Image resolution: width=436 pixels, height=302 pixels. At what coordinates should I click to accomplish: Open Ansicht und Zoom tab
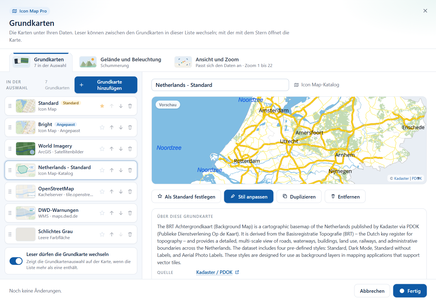pyautogui.click(x=223, y=62)
